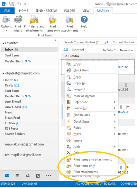
Task: Open the RSS Feeds folder
Action: (12, 128)
